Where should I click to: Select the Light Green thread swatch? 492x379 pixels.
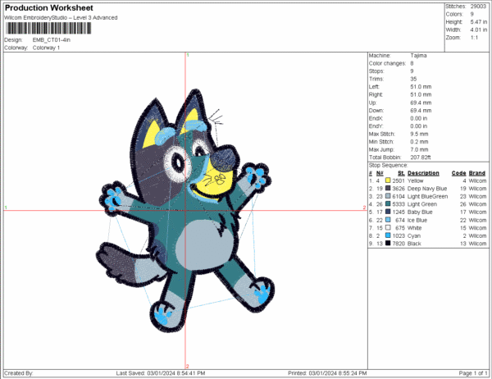[388, 204]
